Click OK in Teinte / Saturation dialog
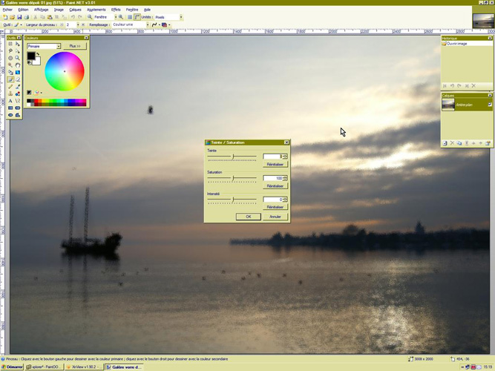This screenshot has width=495, height=371. pos(248,217)
